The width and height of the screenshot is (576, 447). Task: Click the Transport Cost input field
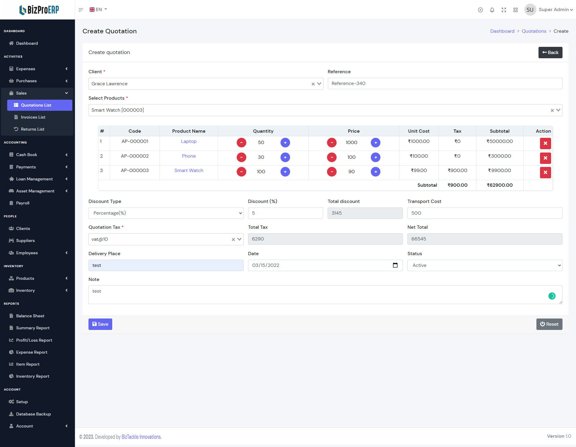484,213
